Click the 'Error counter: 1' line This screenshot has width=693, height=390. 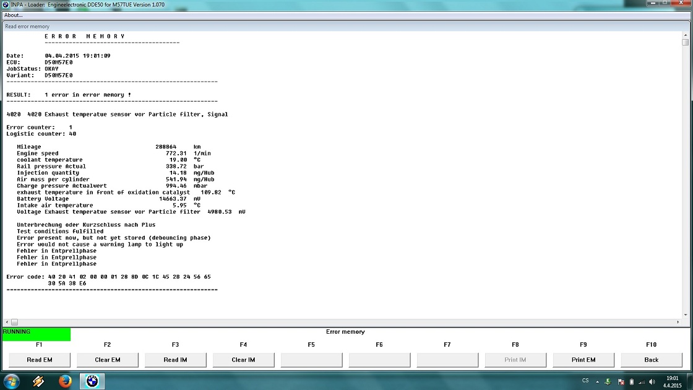(40, 128)
